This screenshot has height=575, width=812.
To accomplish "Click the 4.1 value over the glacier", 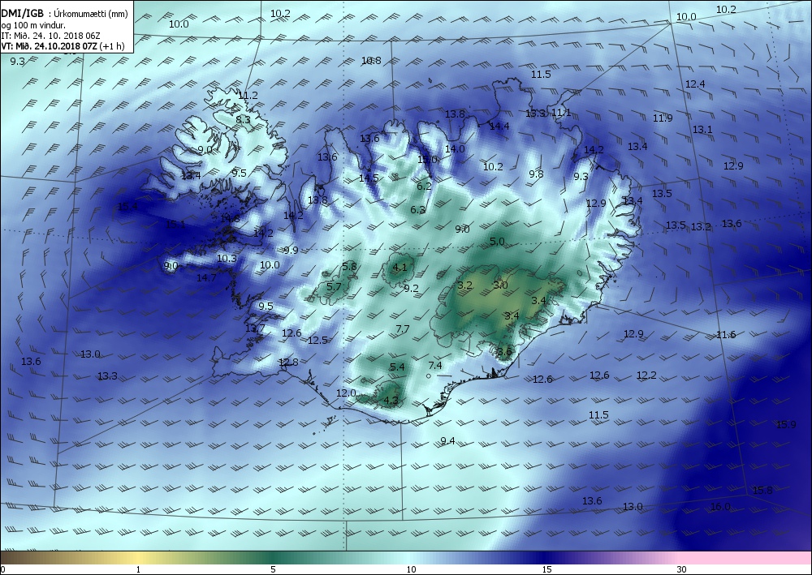I will (x=400, y=268).
